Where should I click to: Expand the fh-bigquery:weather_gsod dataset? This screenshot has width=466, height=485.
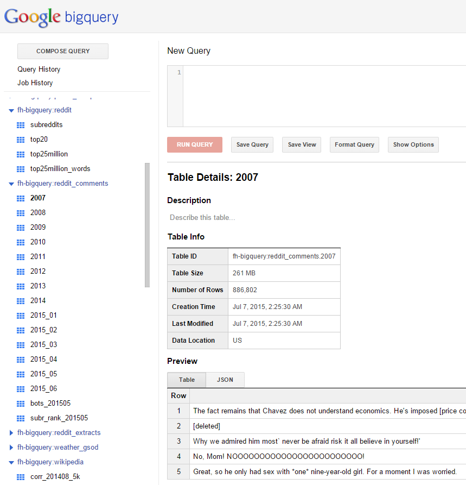tap(11, 448)
